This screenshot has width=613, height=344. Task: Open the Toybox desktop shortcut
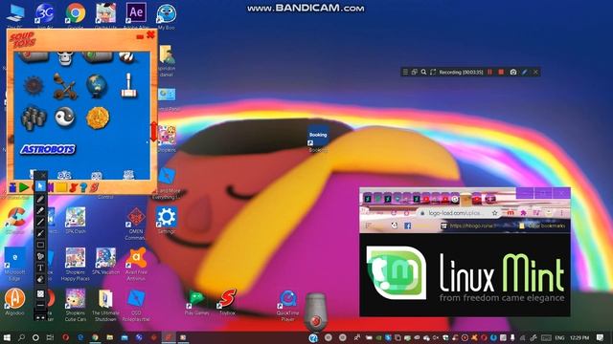point(227,302)
